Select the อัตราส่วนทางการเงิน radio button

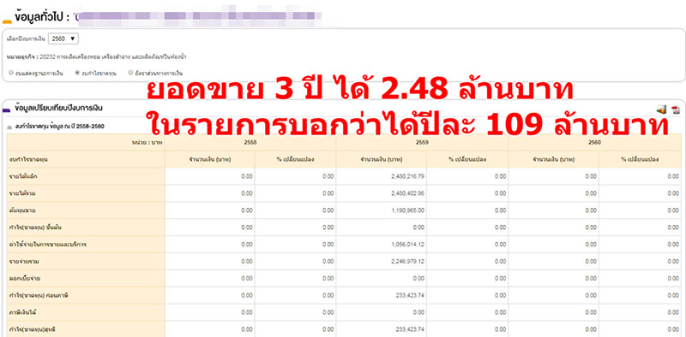130,73
